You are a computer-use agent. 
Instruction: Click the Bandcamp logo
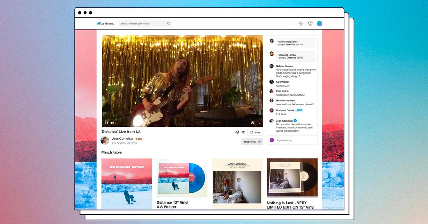pos(106,23)
